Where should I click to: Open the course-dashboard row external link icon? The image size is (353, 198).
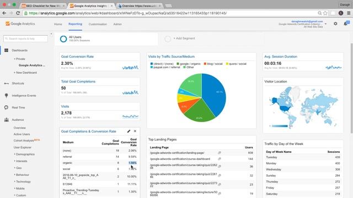point(220,159)
